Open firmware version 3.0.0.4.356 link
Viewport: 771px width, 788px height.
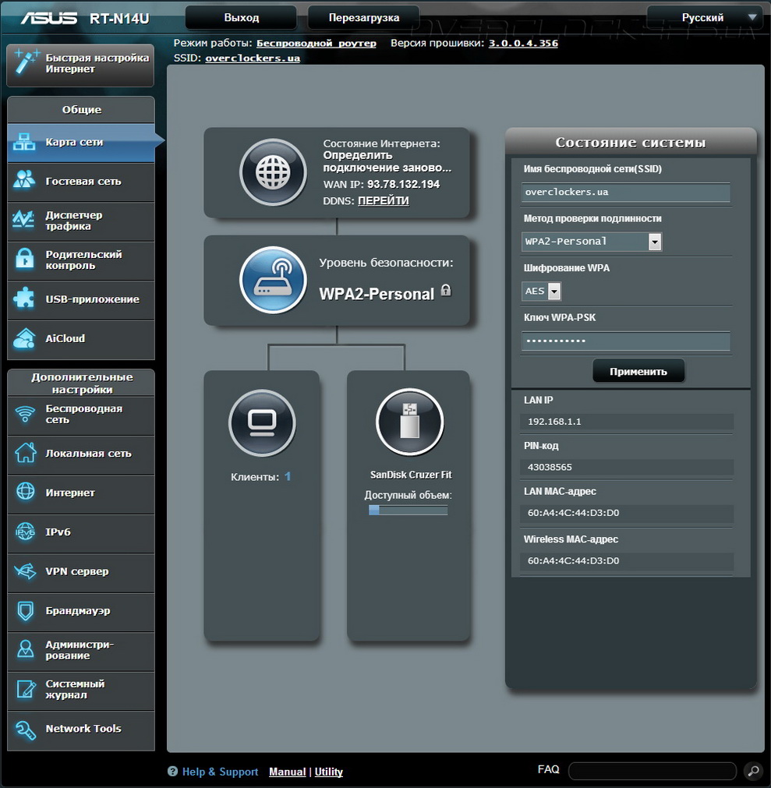point(523,44)
